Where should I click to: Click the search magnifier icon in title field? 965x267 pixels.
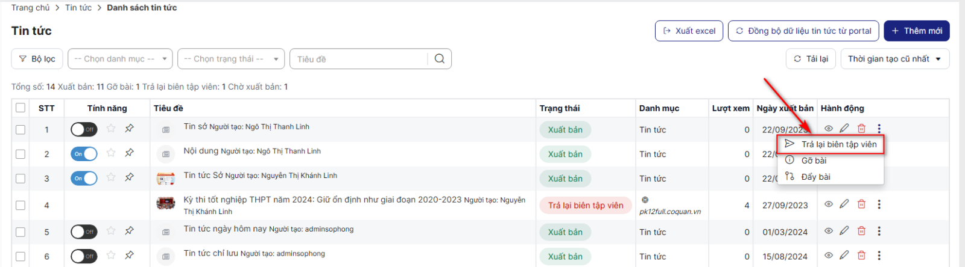pyautogui.click(x=439, y=59)
